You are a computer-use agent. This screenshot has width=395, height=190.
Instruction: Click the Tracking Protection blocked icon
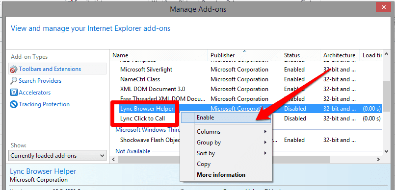tap(14, 104)
